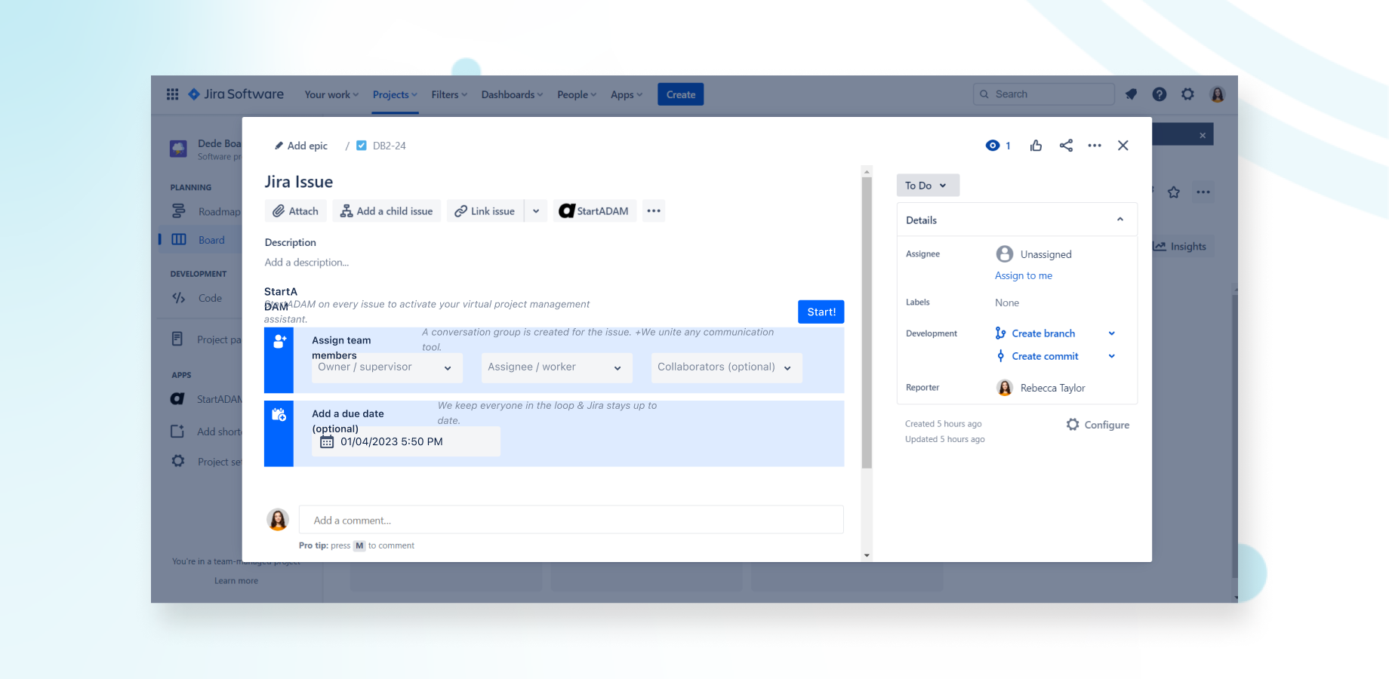Click Add a description field
This screenshot has height=679, width=1389.
(306, 263)
